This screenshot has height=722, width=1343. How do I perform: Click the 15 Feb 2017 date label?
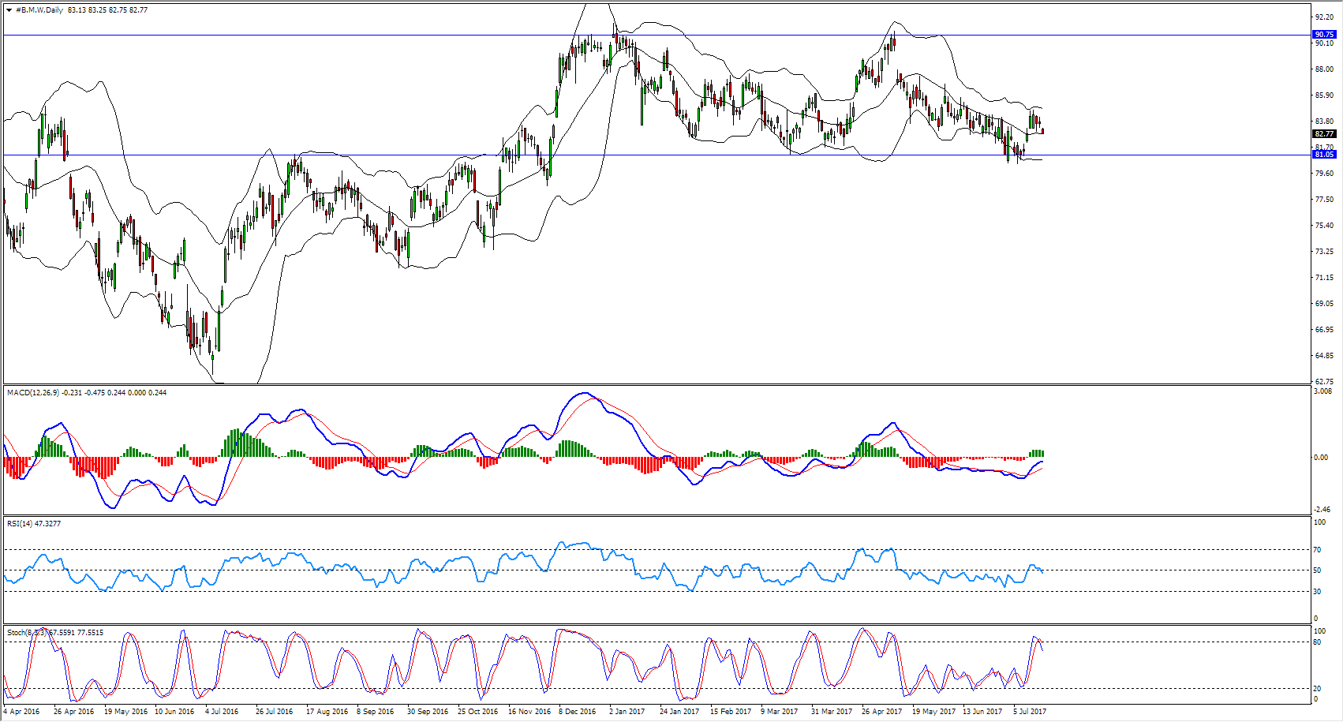[731, 712]
